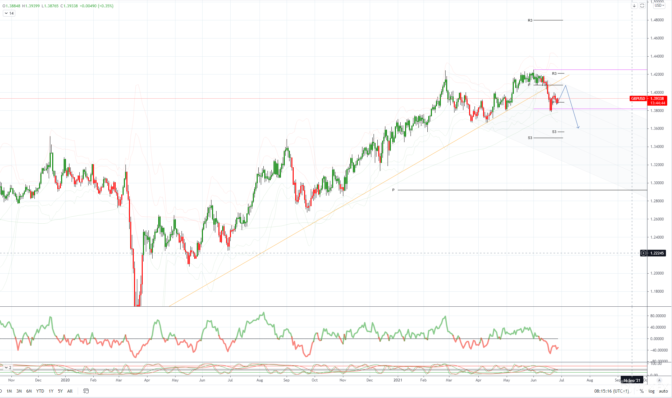672x398 pixels.
Task: Expand the bottom pane '2' indicators legend
Action: click(8, 367)
